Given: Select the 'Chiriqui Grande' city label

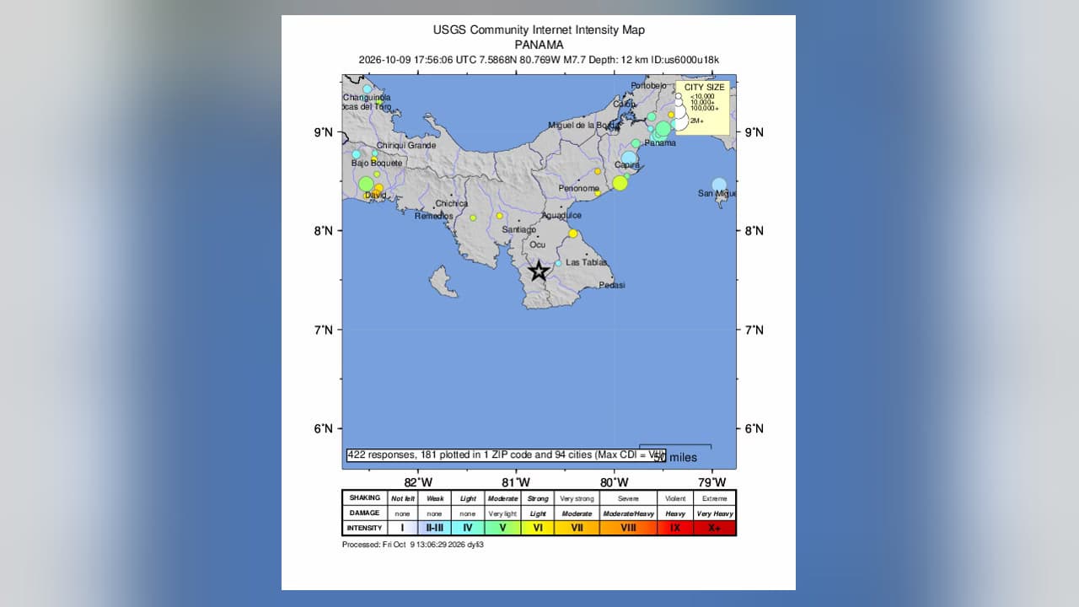Looking at the screenshot, I should click(406, 145).
